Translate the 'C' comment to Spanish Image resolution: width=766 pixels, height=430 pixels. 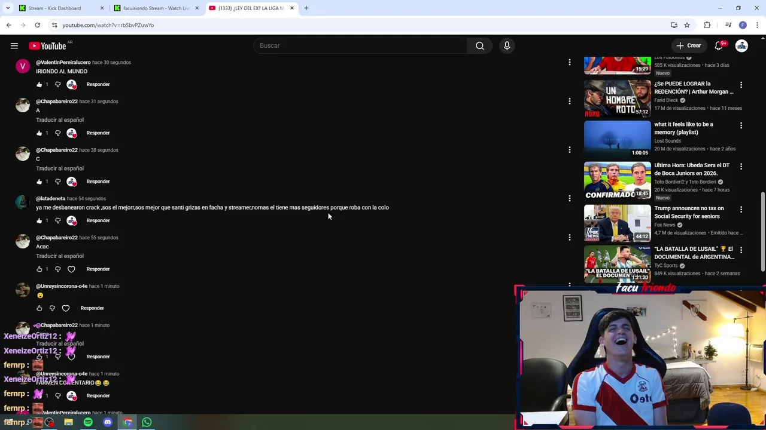click(x=60, y=168)
